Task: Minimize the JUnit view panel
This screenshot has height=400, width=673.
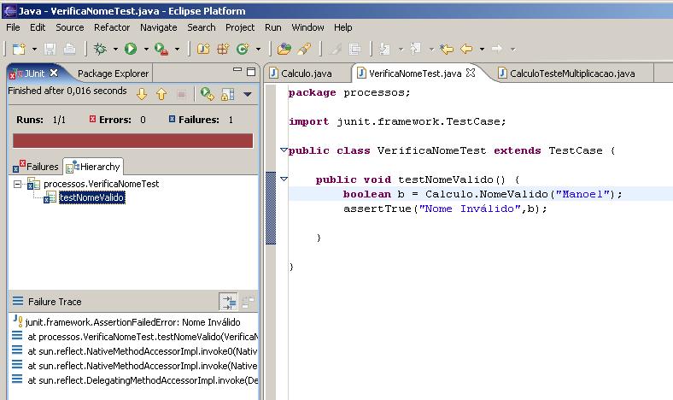Action: 237,69
